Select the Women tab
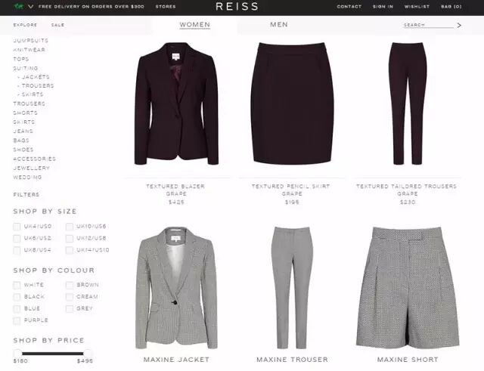This screenshot has width=484, height=371. pos(195,25)
